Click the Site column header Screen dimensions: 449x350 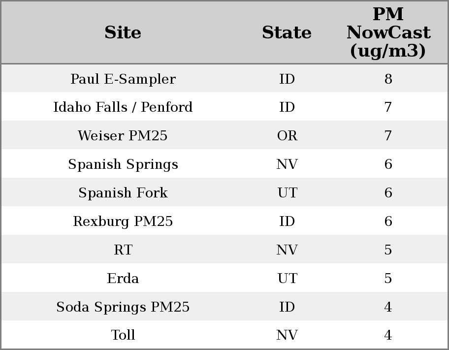(123, 33)
